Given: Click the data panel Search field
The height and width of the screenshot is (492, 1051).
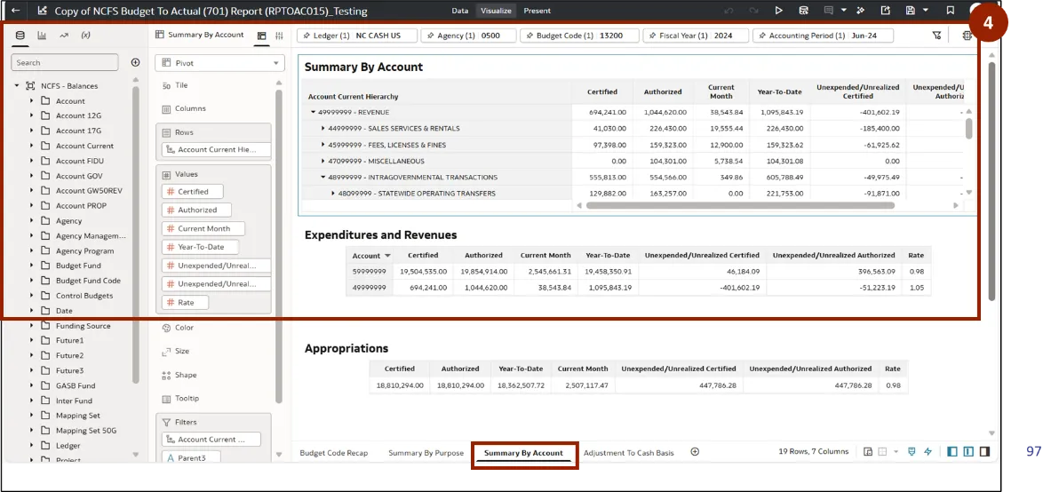Looking at the screenshot, I should point(65,62).
